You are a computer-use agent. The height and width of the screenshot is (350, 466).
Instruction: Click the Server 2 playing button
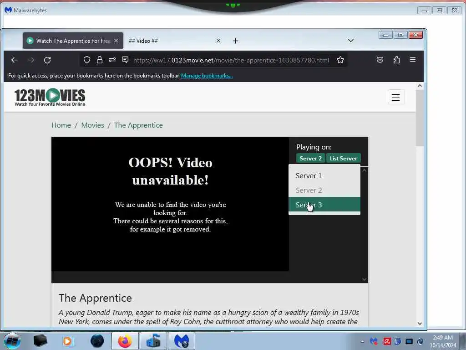pyautogui.click(x=310, y=158)
